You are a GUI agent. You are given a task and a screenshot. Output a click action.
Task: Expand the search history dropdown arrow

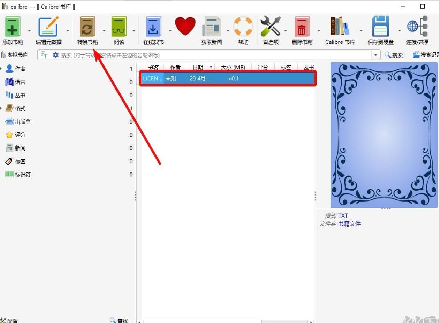pos(376,55)
